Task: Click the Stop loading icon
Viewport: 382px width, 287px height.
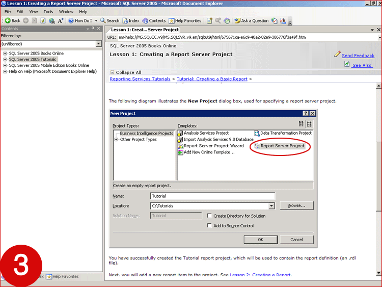Action: coord(34,21)
